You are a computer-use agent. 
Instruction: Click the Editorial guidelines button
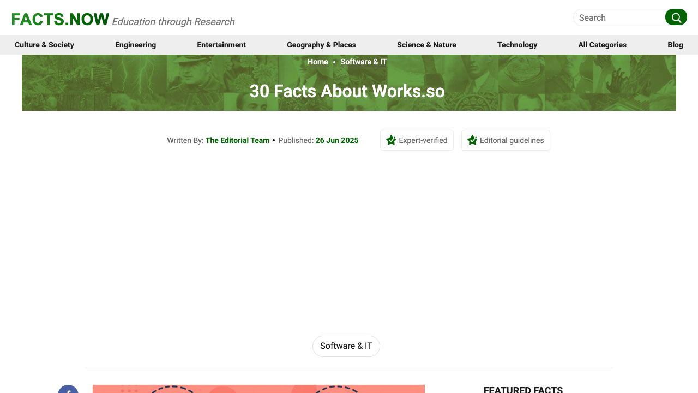pos(506,140)
